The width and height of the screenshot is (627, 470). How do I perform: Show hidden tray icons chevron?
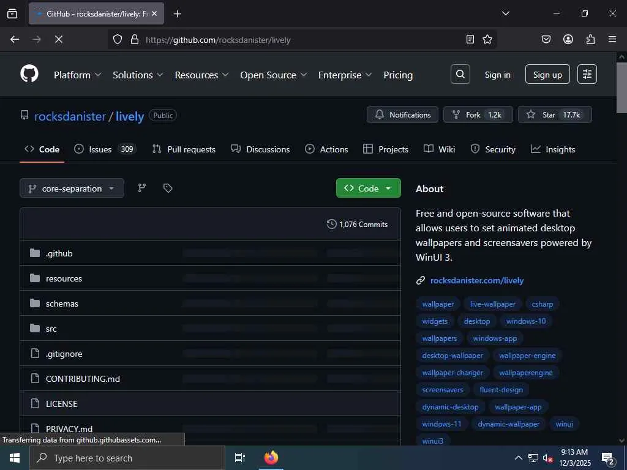[x=518, y=458]
